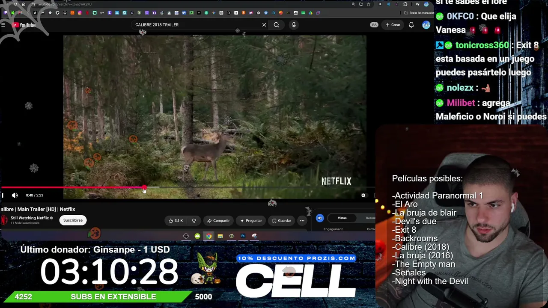This screenshot has height=308, width=548.
Task: Bookmark this page with the star
Action: pyautogui.click(x=368, y=4)
